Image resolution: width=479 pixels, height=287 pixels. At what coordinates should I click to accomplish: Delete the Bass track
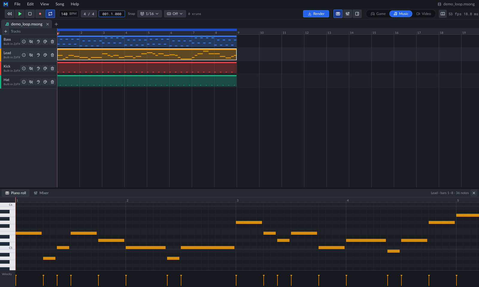(52, 42)
